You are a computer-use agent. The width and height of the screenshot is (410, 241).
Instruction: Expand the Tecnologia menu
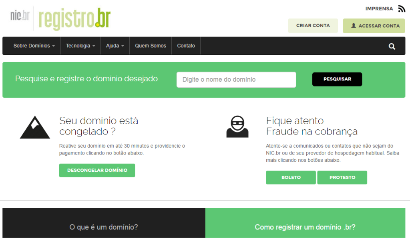pyautogui.click(x=80, y=46)
